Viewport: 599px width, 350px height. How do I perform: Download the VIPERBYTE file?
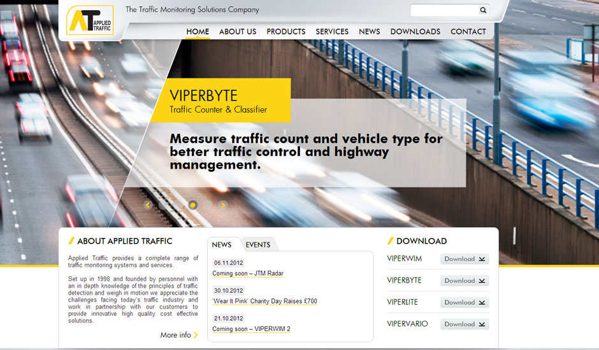coord(465,281)
